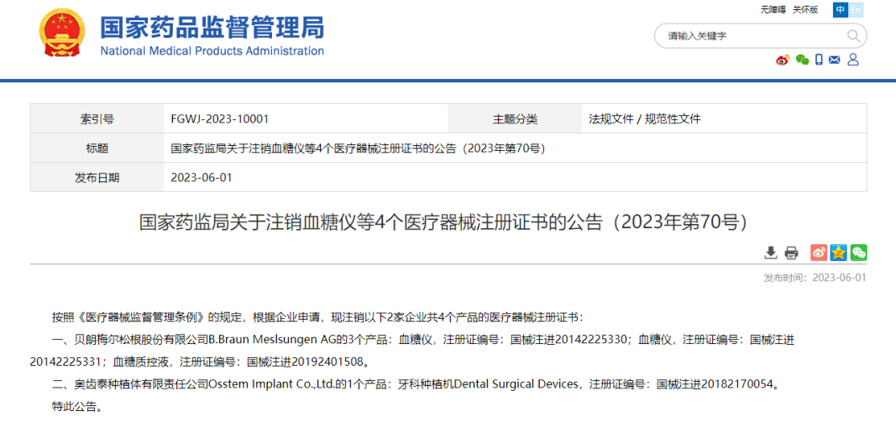Click the 法规文件 / 规范性文件 category text

point(645,119)
